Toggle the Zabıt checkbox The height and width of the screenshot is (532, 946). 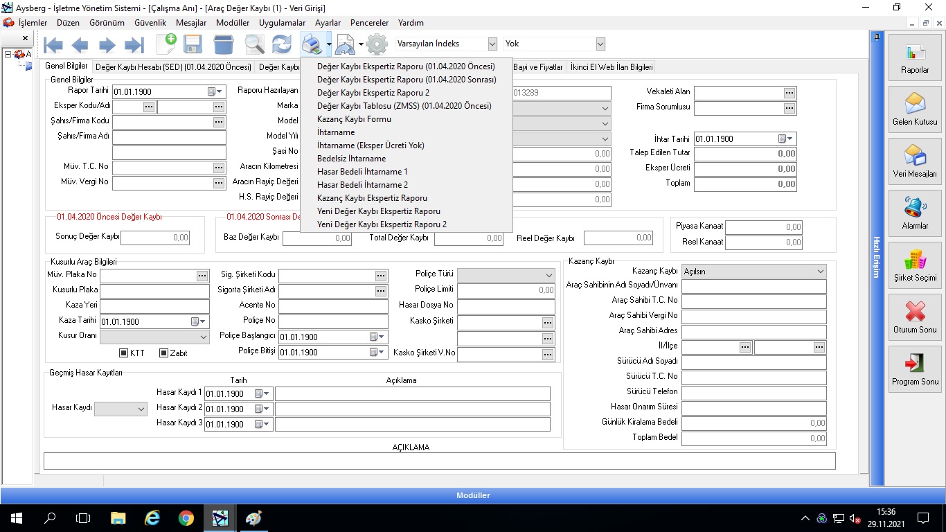(164, 353)
